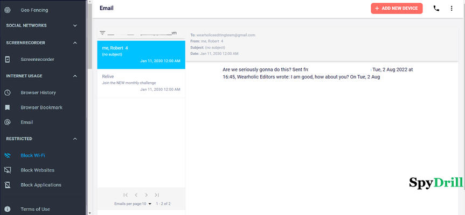Open Terms of Use in sidebar
This screenshot has height=215, width=465.
[35, 209]
